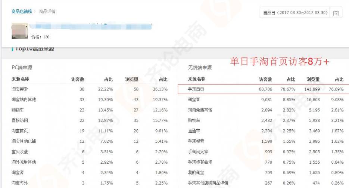
Task: Click the price label 价格: 130
Action: tap(40, 37)
